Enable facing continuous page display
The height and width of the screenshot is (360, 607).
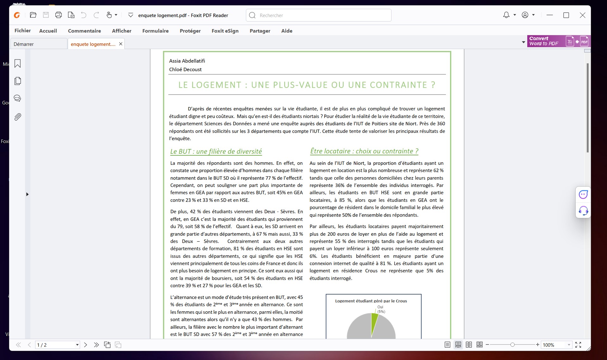(479, 345)
